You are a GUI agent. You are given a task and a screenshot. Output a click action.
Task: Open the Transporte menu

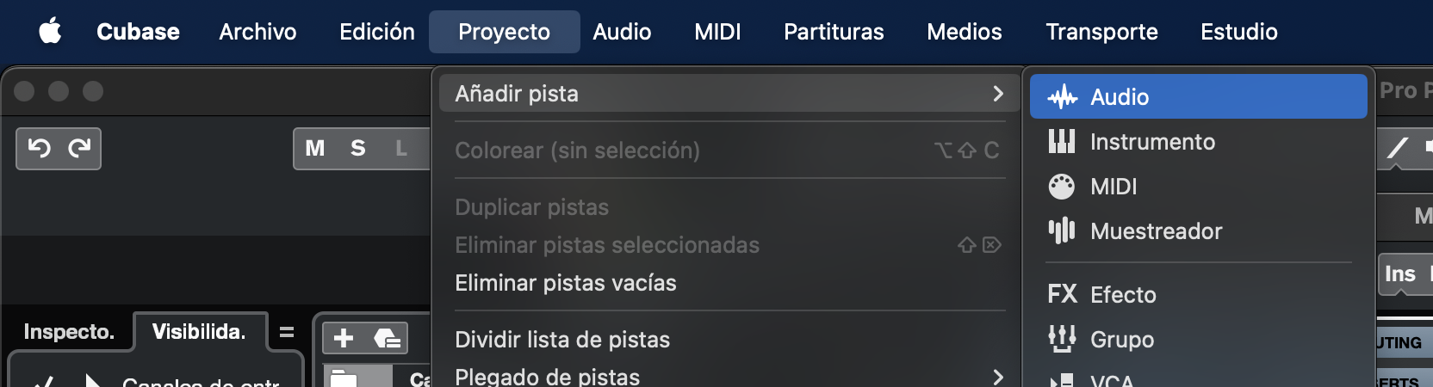[1101, 32]
